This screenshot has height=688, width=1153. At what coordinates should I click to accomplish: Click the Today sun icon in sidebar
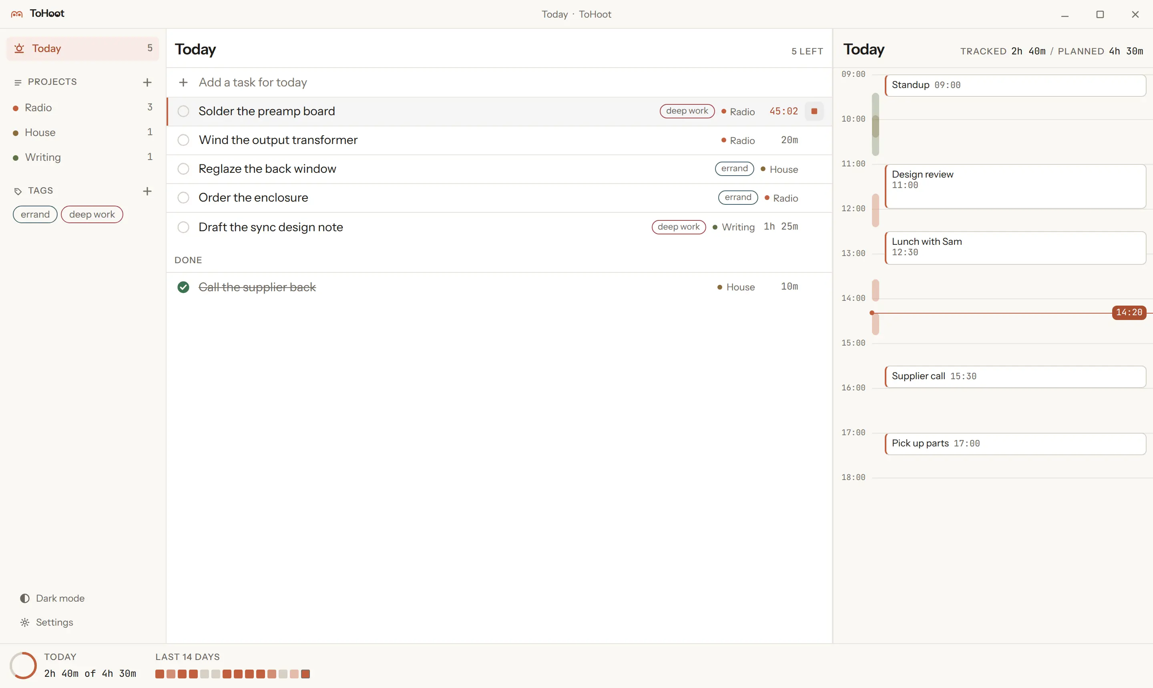point(19,48)
